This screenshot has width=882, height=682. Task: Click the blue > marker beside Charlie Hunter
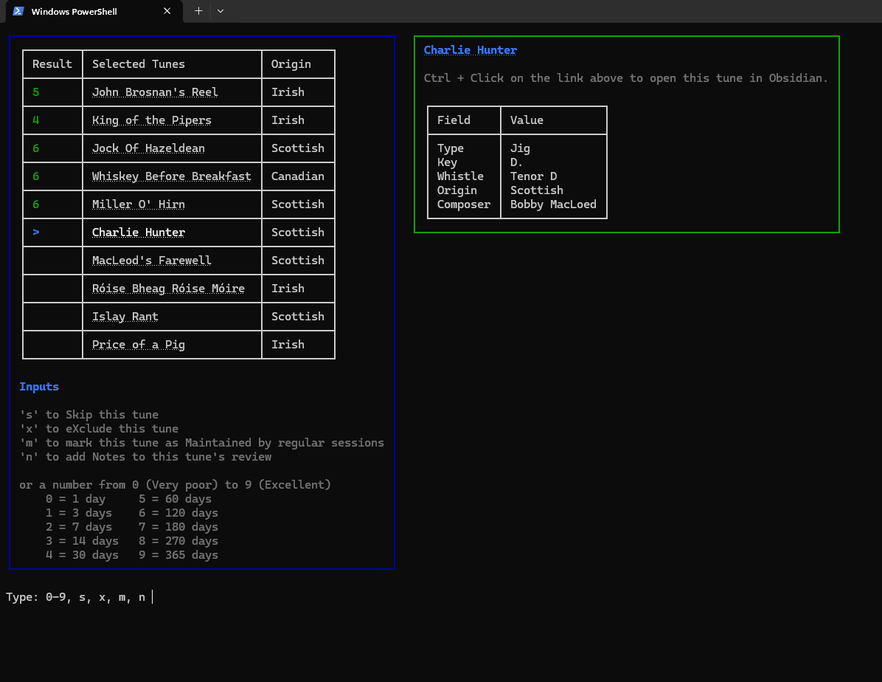36,232
